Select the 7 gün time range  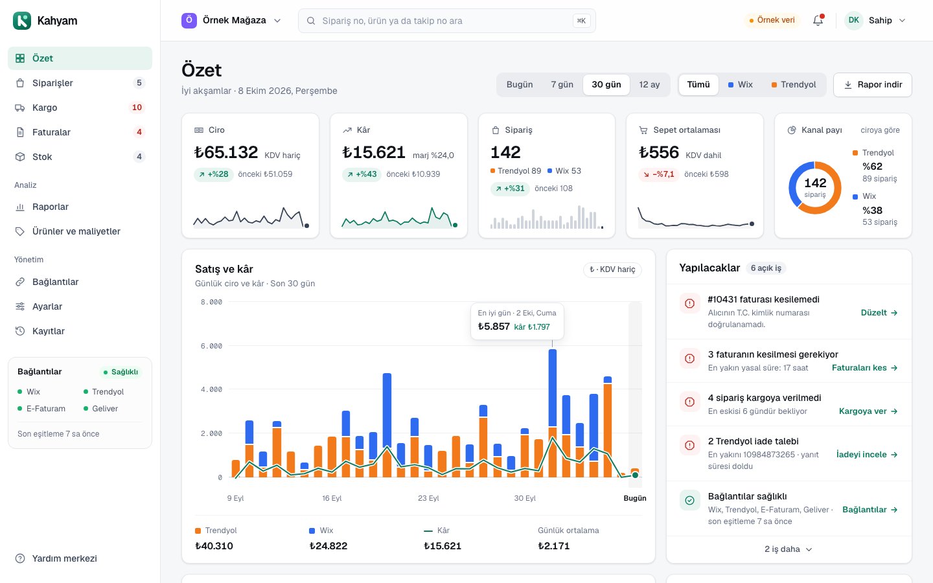[x=562, y=85]
